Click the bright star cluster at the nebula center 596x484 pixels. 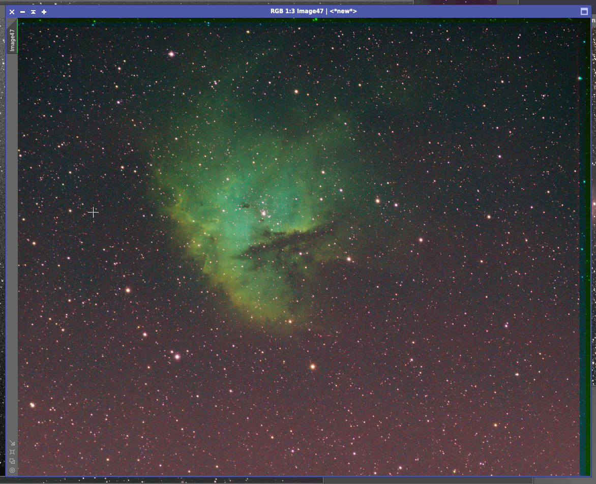263,214
